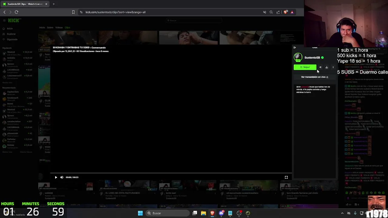
Task: Open Task View from the taskbar
Action: click(x=195, y=213)
